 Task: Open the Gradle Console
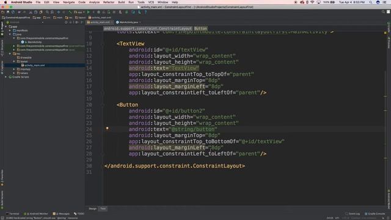point(375,214)
